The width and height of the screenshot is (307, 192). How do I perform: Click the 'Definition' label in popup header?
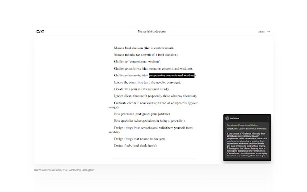234,118
